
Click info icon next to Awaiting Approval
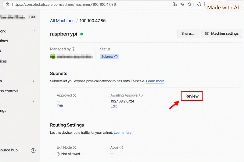pyautogui.click(x=141, y=95)
